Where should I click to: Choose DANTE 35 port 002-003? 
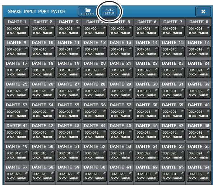click(x=69, y=114)
